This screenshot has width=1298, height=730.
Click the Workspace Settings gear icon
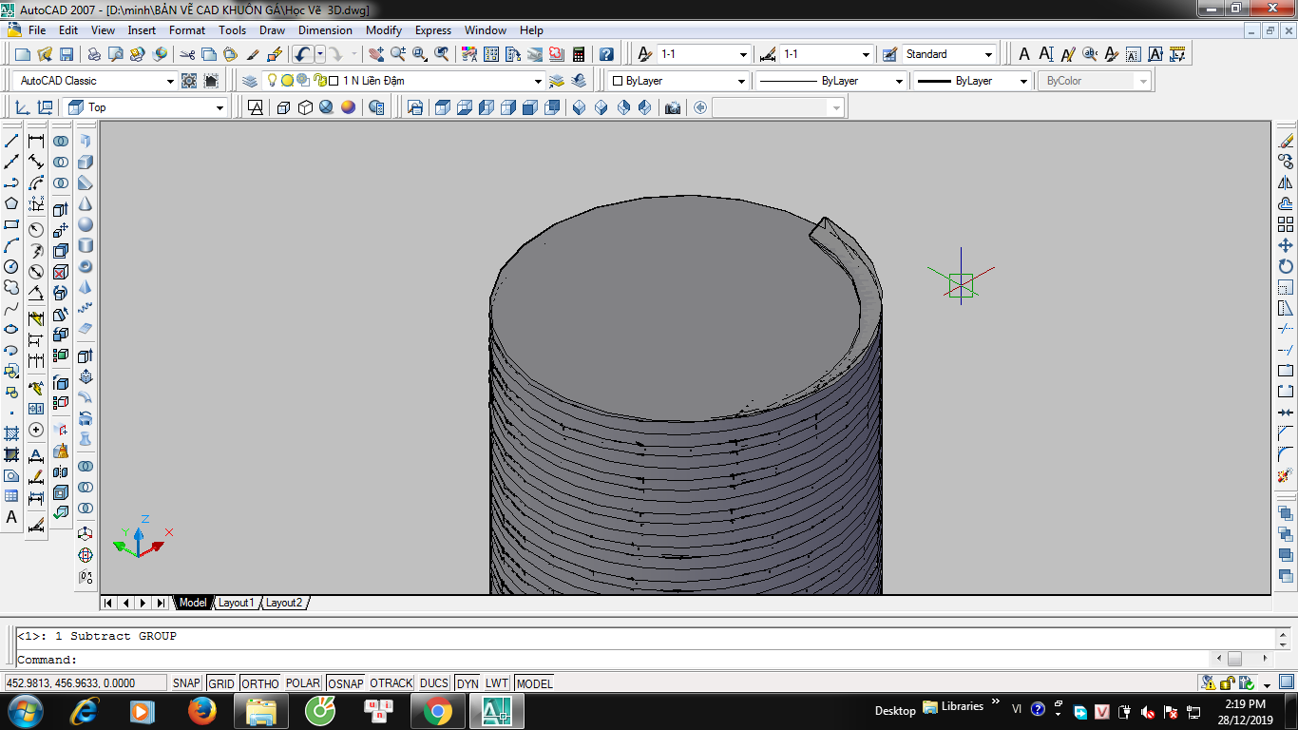click(x=189, y=81)
